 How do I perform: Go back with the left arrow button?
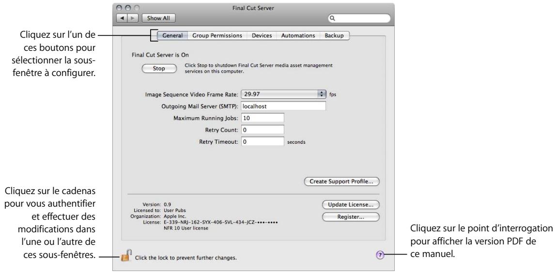coord(123,18)
